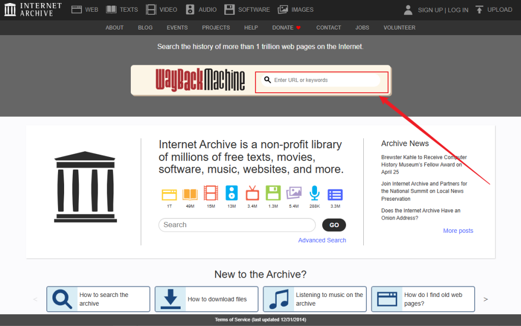Open the DONATE heart menu

(x=286, y=28)
